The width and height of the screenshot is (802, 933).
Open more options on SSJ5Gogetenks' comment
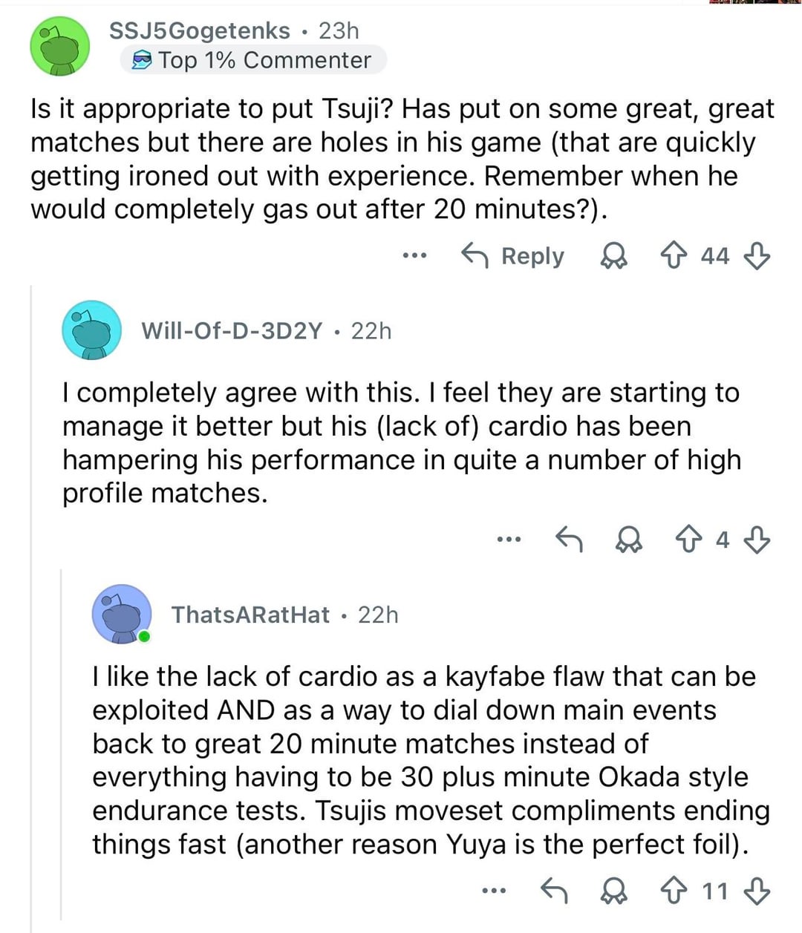pos(414,256)
